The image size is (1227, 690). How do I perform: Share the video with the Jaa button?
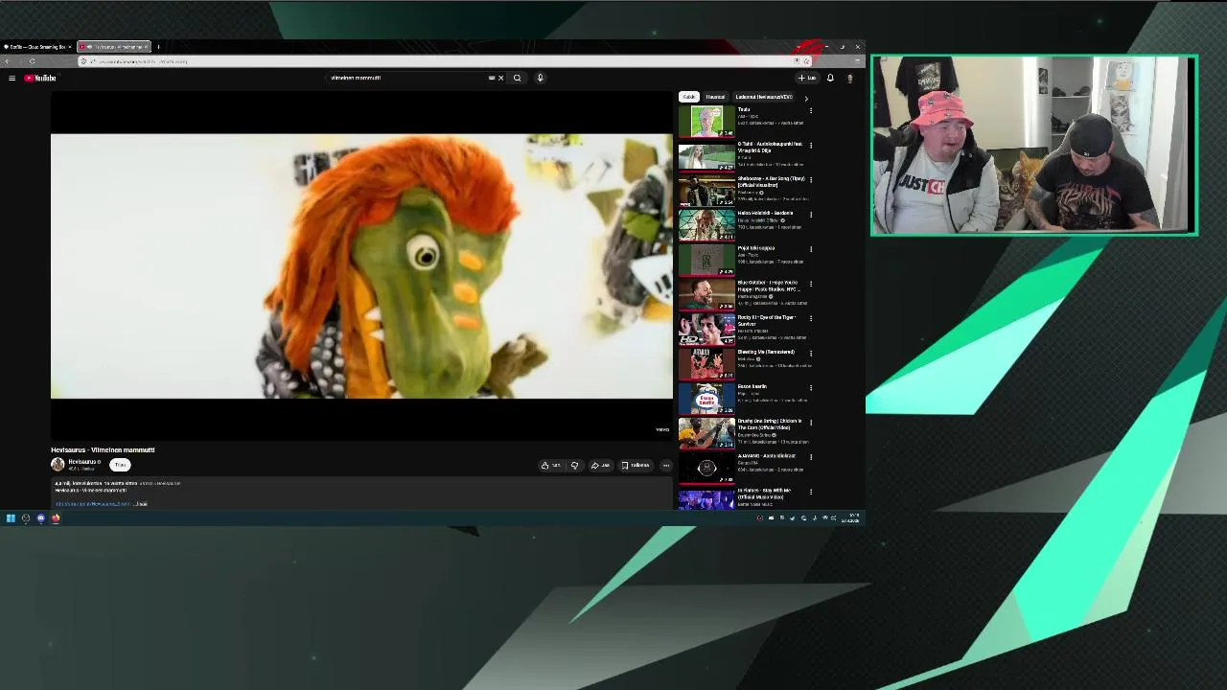pyautogui.click(x=600, y=465)
